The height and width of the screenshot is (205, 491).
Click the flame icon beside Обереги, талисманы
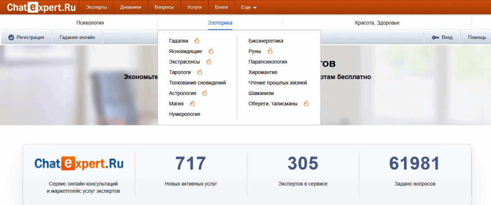306,103
